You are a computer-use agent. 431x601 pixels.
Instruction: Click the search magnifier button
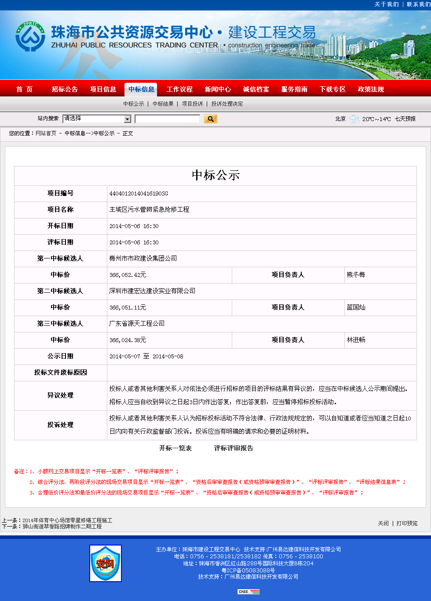click(211, 119)
